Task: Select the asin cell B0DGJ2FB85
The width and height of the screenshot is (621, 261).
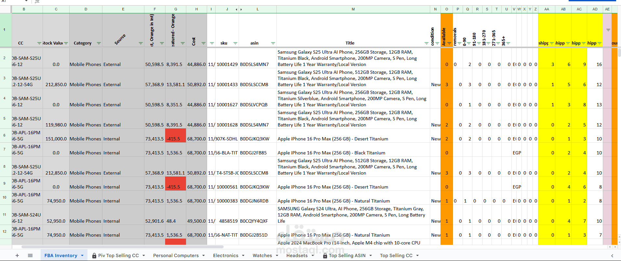Action: point(258,150)
